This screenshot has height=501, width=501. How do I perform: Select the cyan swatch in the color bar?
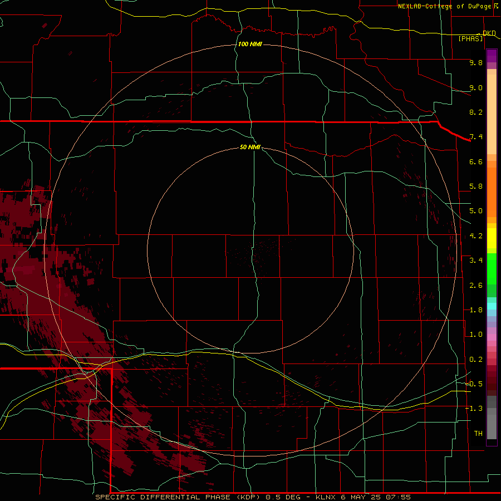492,306
